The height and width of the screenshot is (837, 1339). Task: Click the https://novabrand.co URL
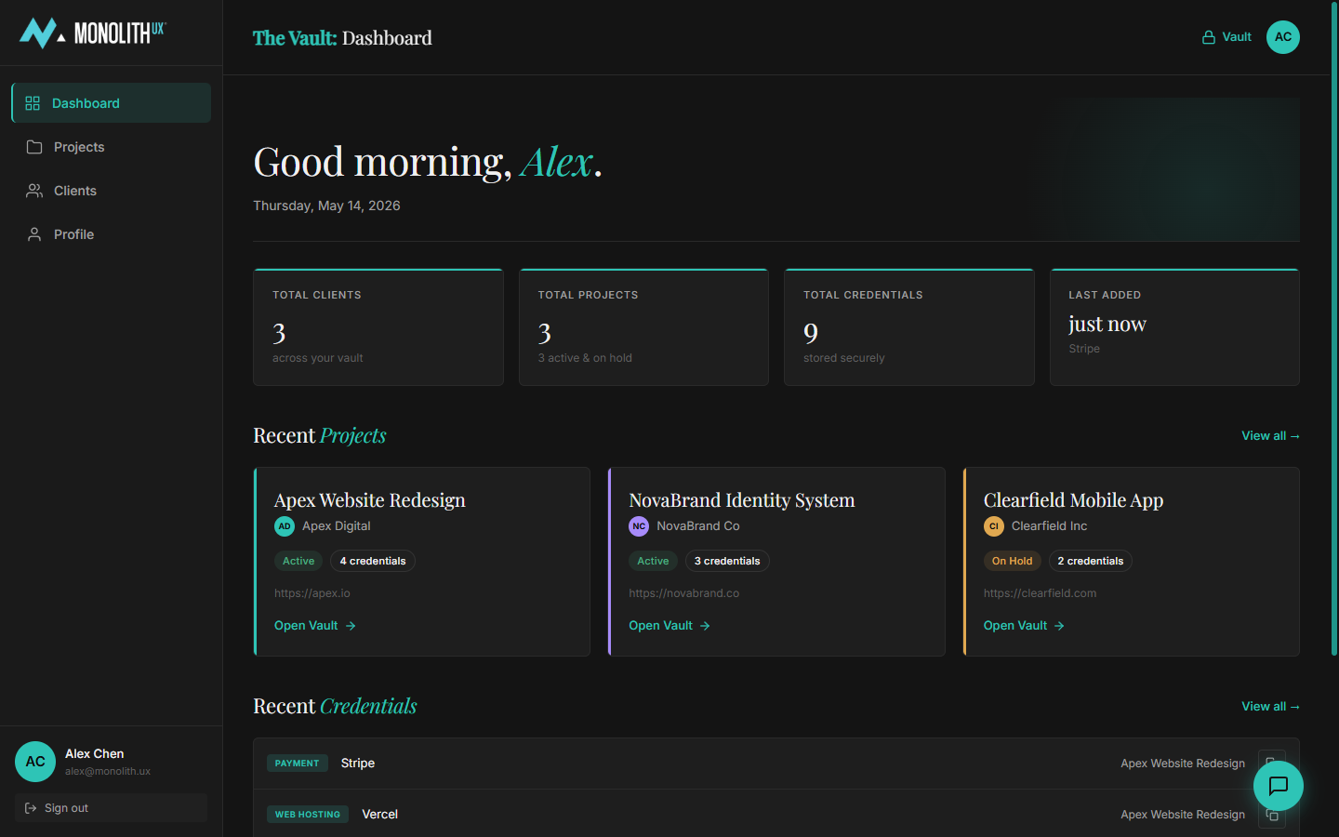click(x=684, y=593)
